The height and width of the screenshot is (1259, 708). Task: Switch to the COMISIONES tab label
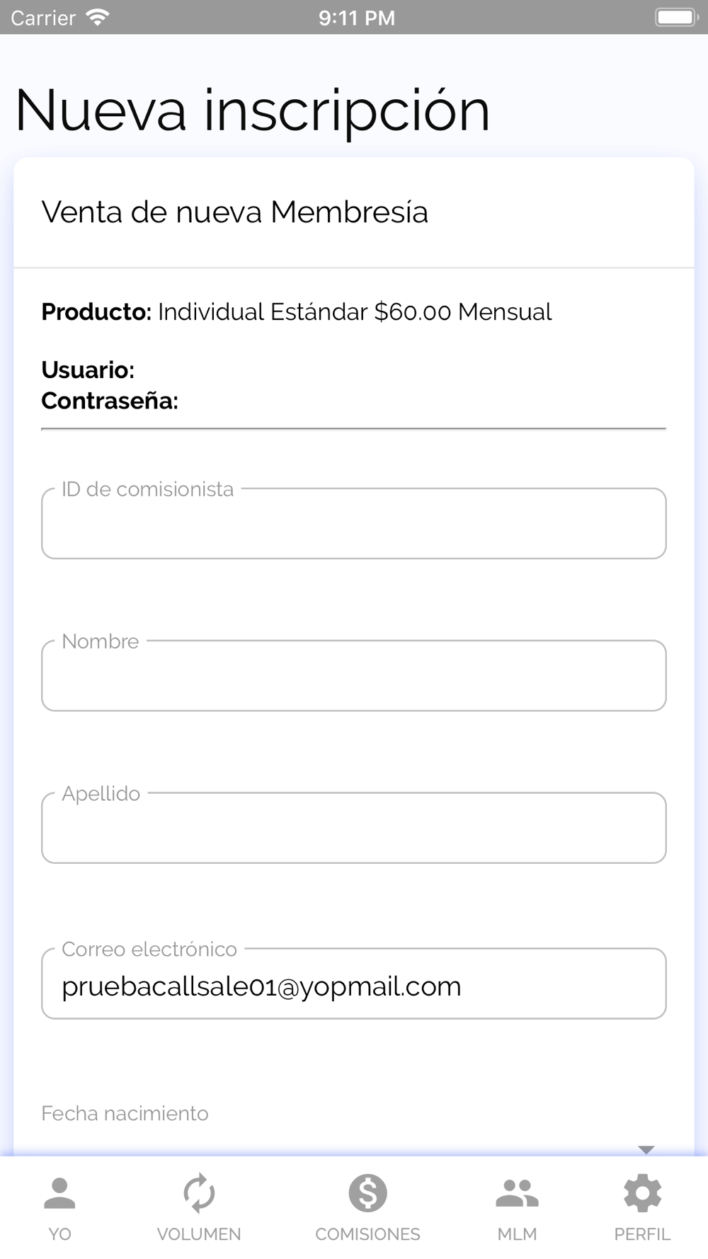367,1234
